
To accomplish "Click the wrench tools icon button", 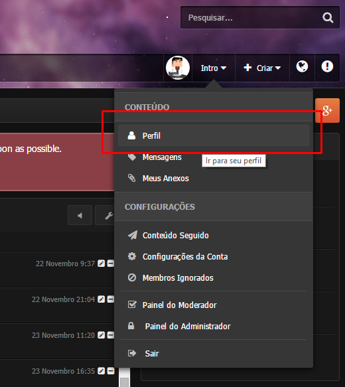I will (105, 215).
